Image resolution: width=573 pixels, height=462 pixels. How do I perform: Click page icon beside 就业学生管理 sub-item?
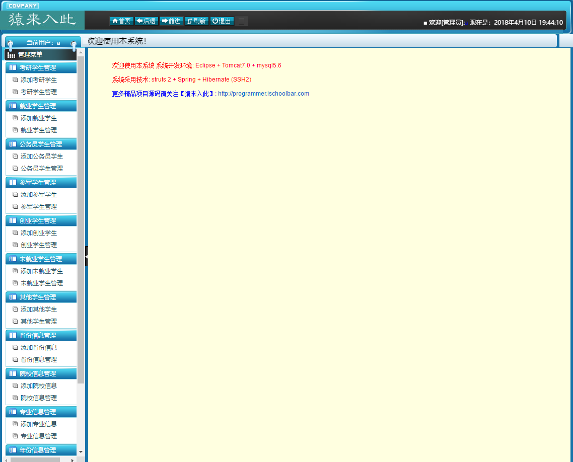pos(15,130)
